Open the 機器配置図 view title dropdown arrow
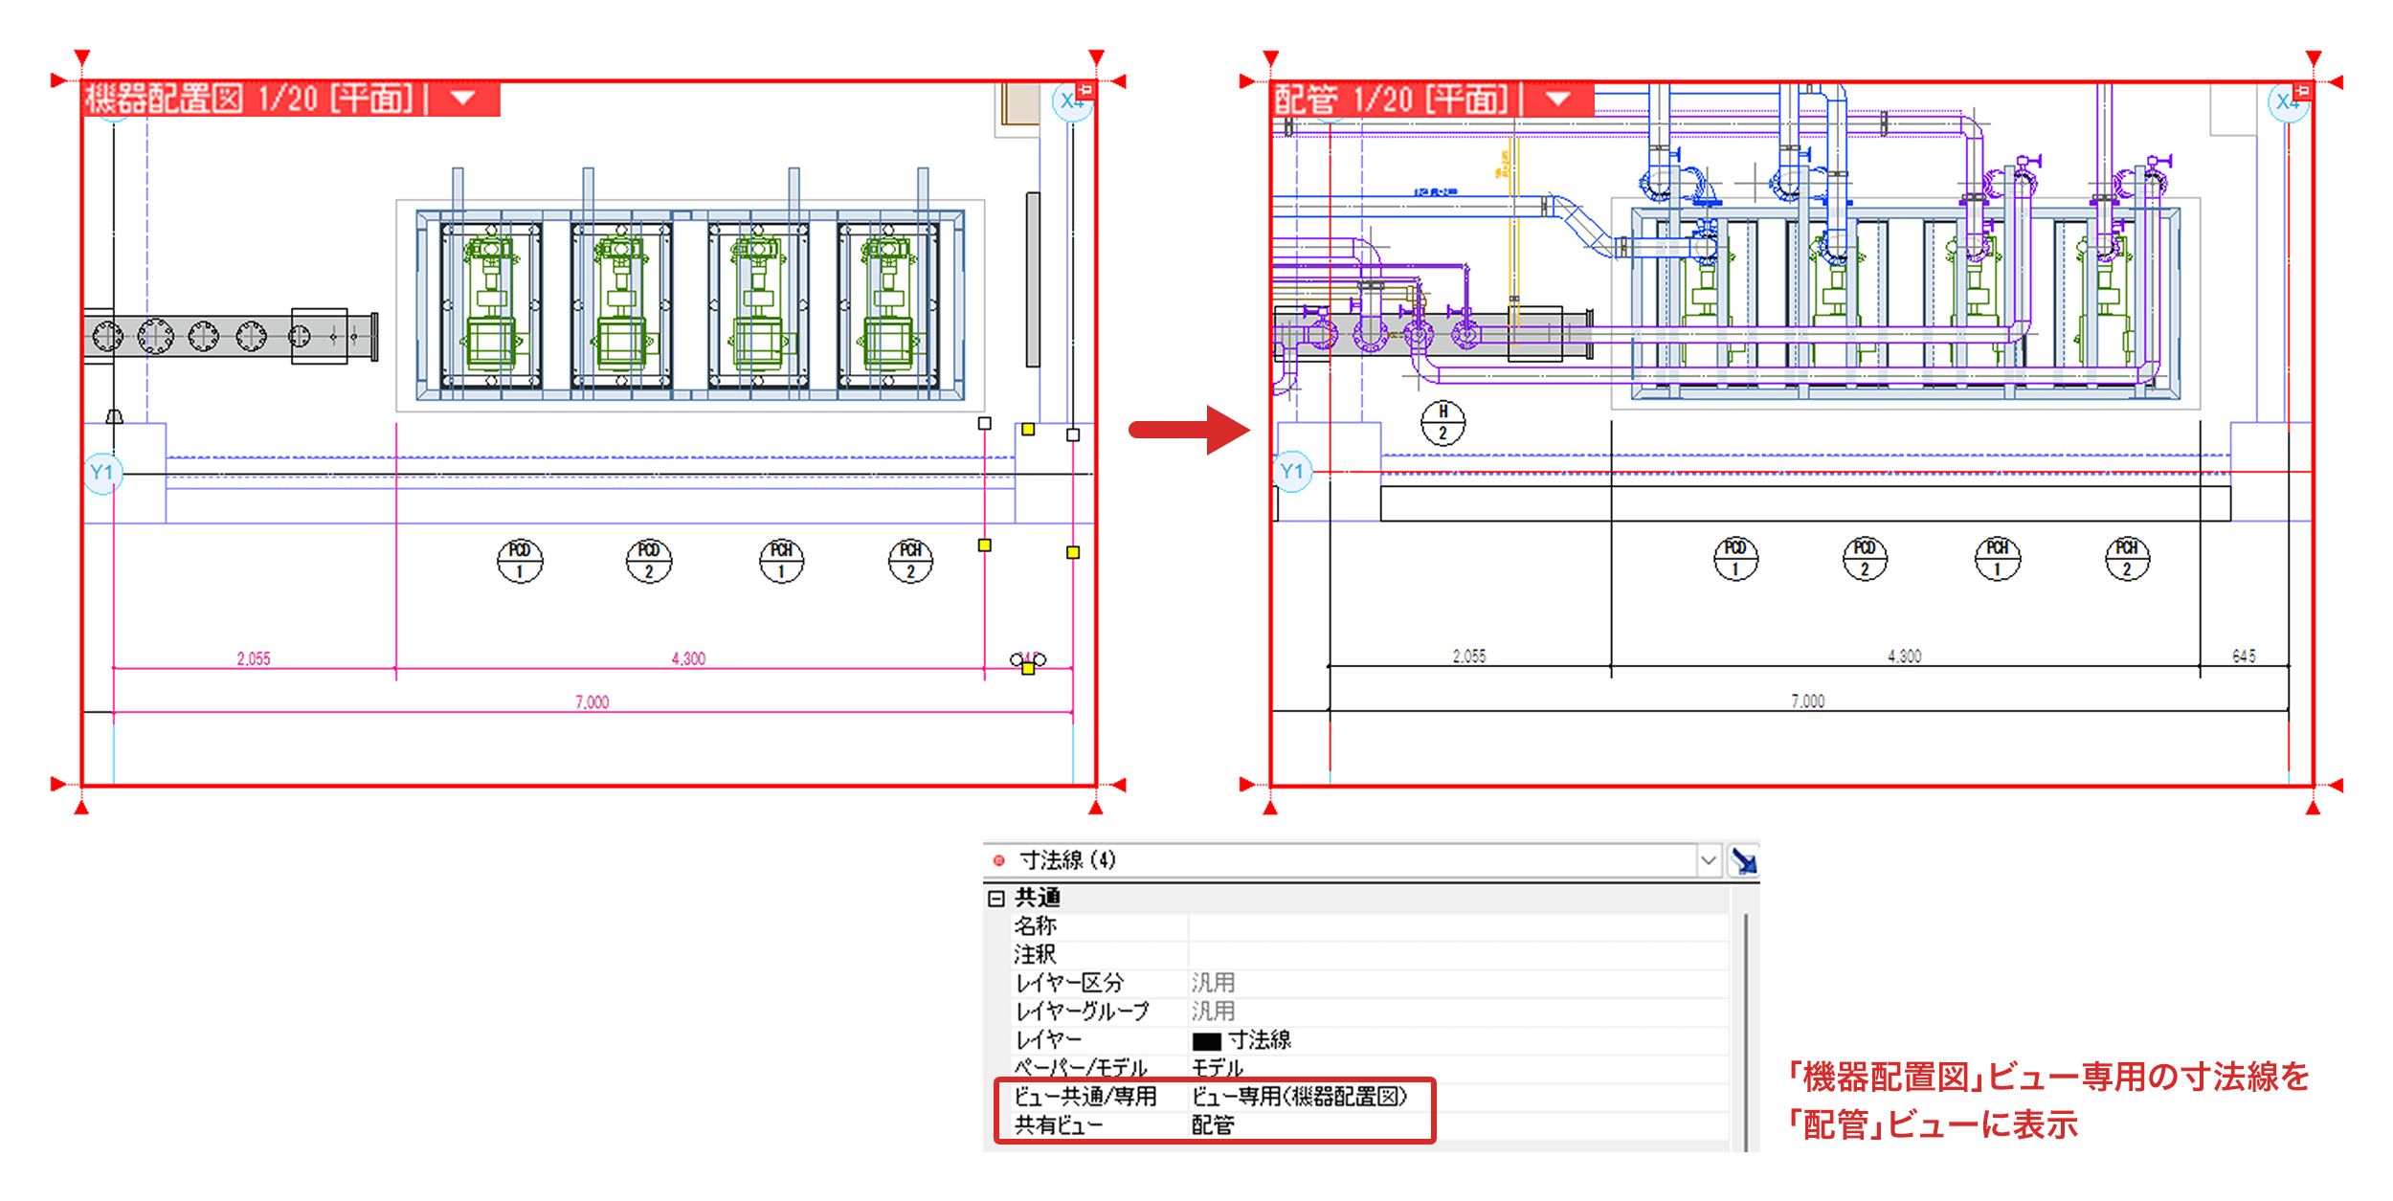 coord(463,99)
